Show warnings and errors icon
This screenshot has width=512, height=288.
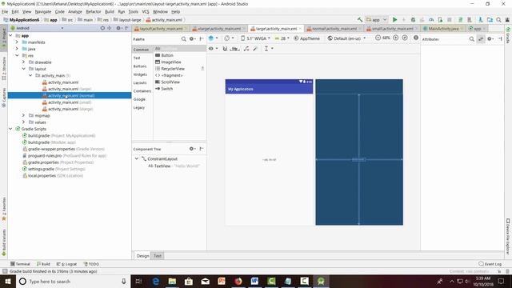click(416, 38)
